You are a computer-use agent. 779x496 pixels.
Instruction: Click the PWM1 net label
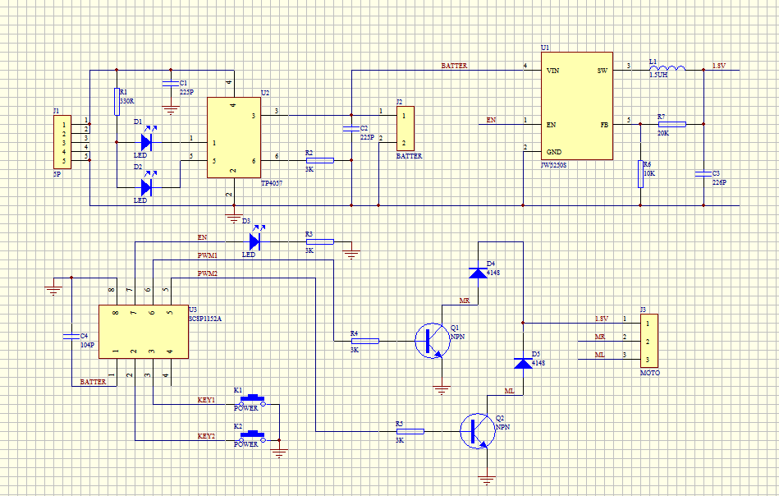click(208, 255)
